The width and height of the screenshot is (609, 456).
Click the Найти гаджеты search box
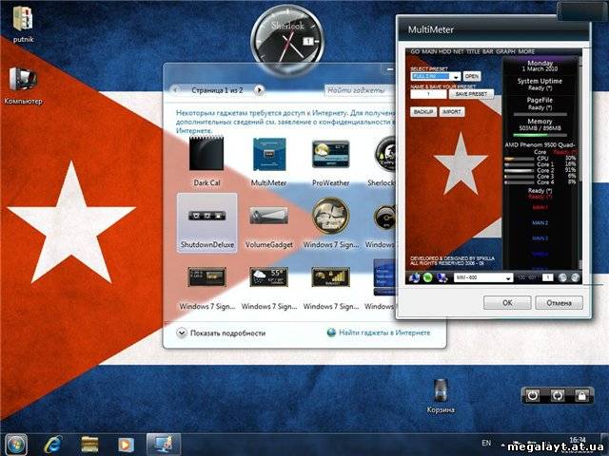360,90
